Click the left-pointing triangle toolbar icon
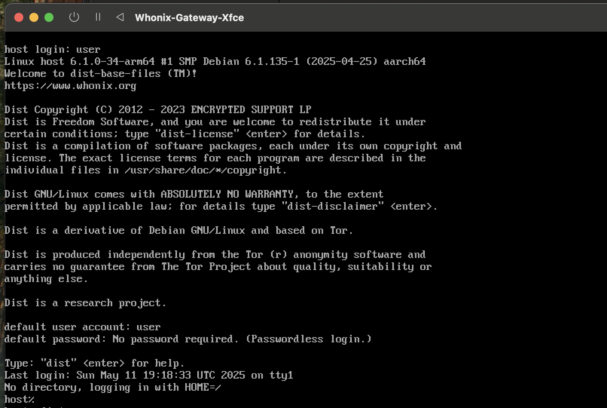Image resolution: width=607 pixels, height=408 pixels. (x=120, y=17)
